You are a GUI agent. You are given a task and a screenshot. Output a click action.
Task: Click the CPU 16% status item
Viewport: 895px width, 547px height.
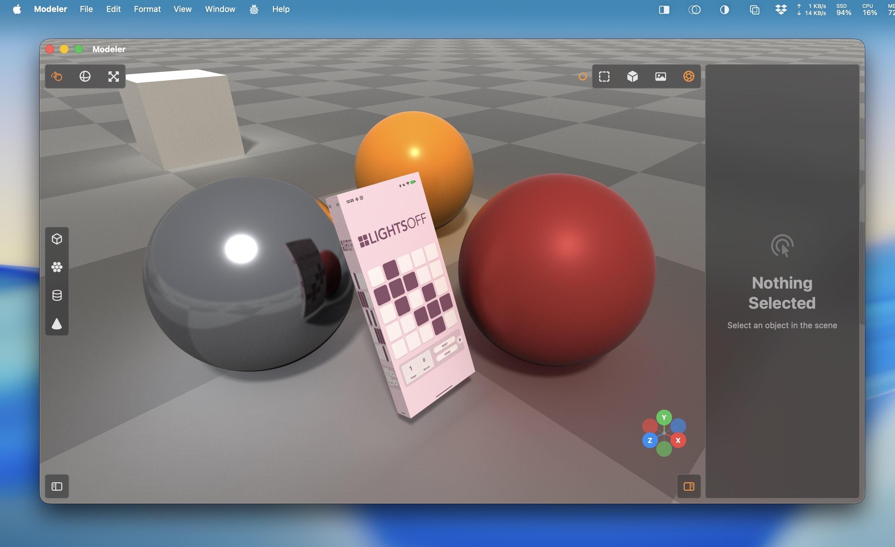coord(870,9)
